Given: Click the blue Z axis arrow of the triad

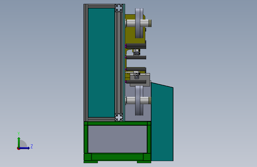Looking at the screenshot, I should coord(25,148).
